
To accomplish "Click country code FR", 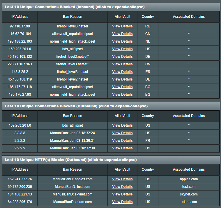I will [148, 141].
